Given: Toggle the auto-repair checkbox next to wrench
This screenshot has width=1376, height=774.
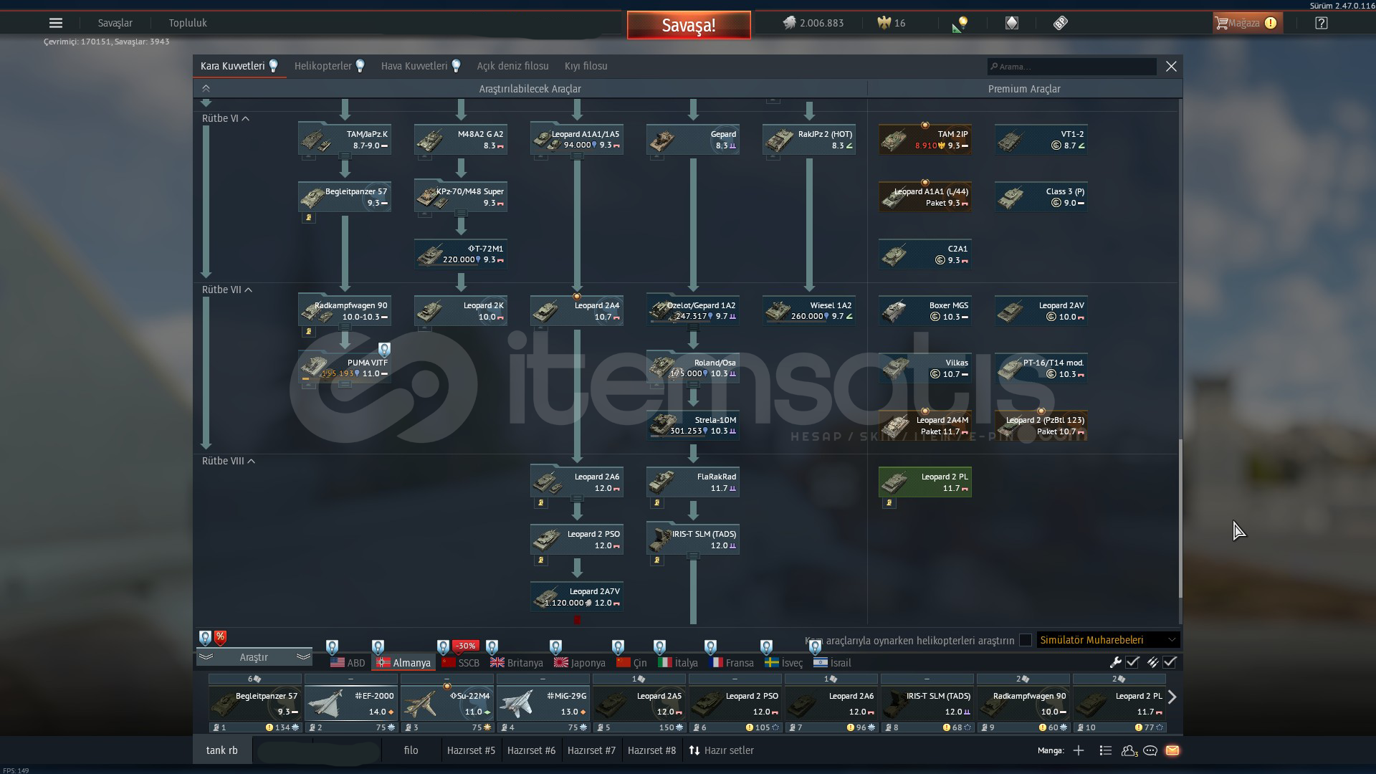Looking at the screenshot, I should pyautogui.click(x=1132, y=662).
